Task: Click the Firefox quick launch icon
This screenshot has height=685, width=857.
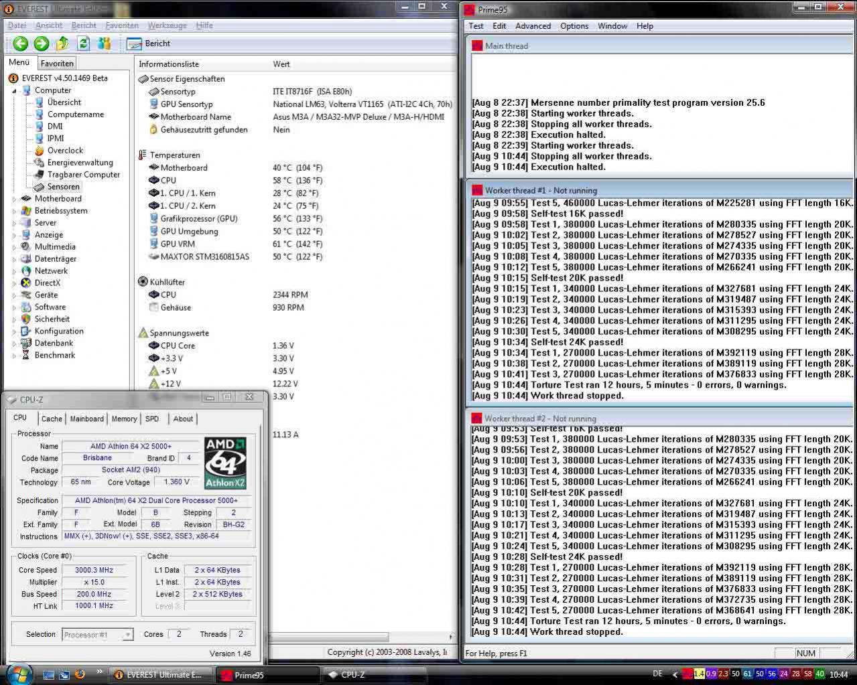Action: coord(80,674)
